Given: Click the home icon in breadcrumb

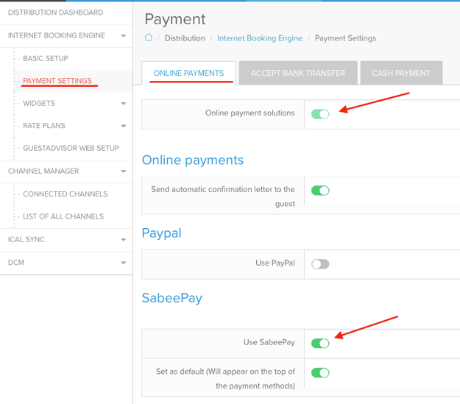Looking at the screenshot, I should (149, 38).
